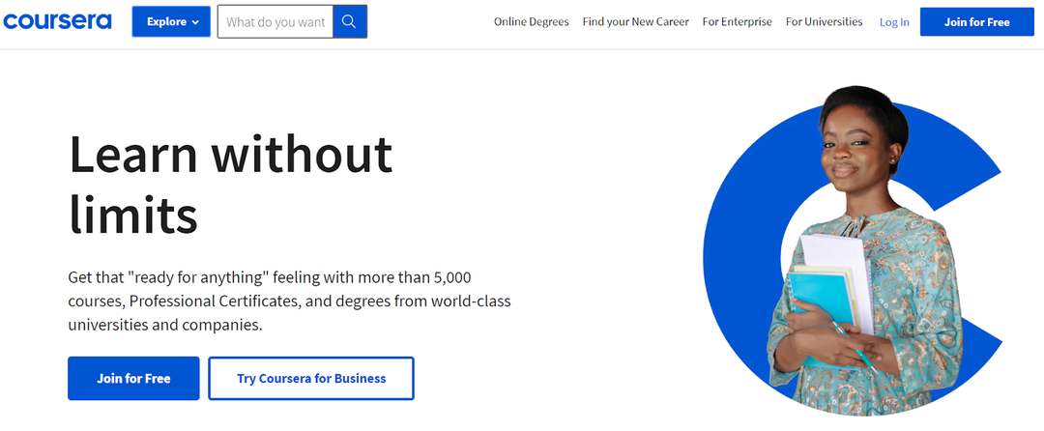Click the paragraph mentioning 5,000 courses
This screenshot has width=1044, height=431.
290,302
